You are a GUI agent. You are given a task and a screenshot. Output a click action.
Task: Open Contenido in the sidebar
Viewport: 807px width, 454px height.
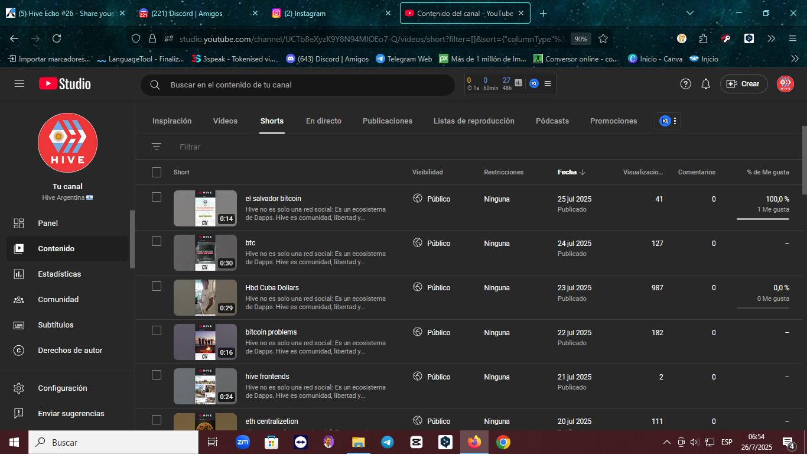(x=68, y=248)
